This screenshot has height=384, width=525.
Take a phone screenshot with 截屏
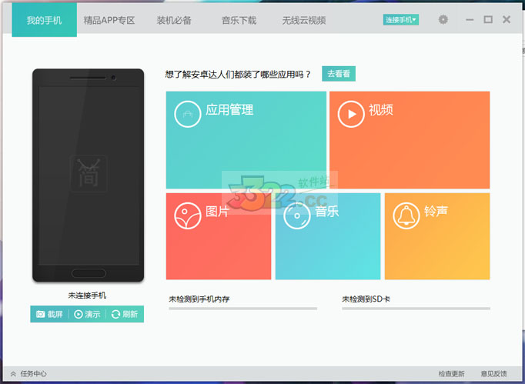49,314
